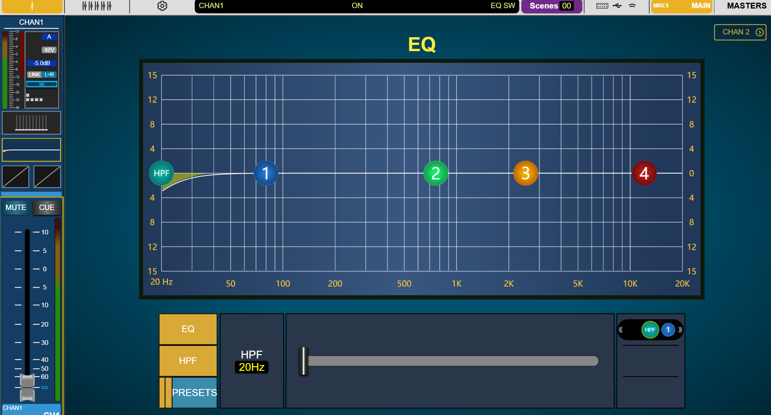Viewport: 771px width, 415px height.
Task: Choose HPF in the band selector strip
Action: pos(650,330)
